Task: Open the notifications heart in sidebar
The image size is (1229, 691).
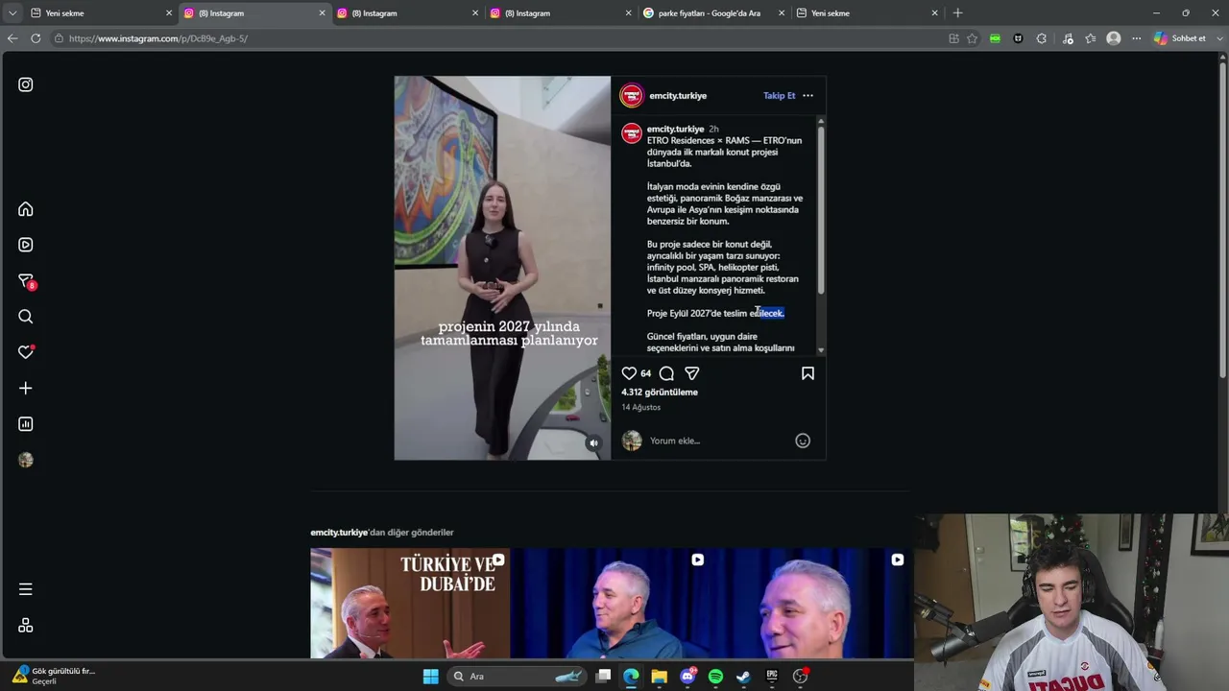Action: (26, 352)
